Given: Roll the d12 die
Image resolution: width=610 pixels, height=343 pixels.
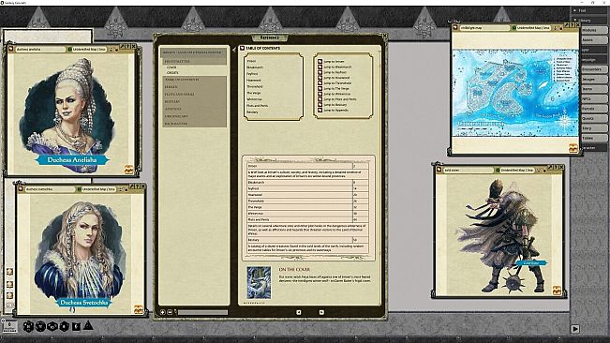Looking at the screenshot, I should pos(40,326).
